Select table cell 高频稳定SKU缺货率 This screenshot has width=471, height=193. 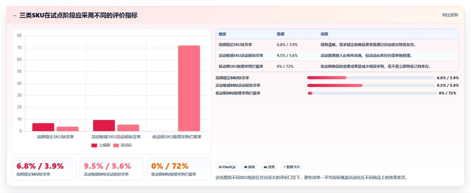click(x=236, y=45)
